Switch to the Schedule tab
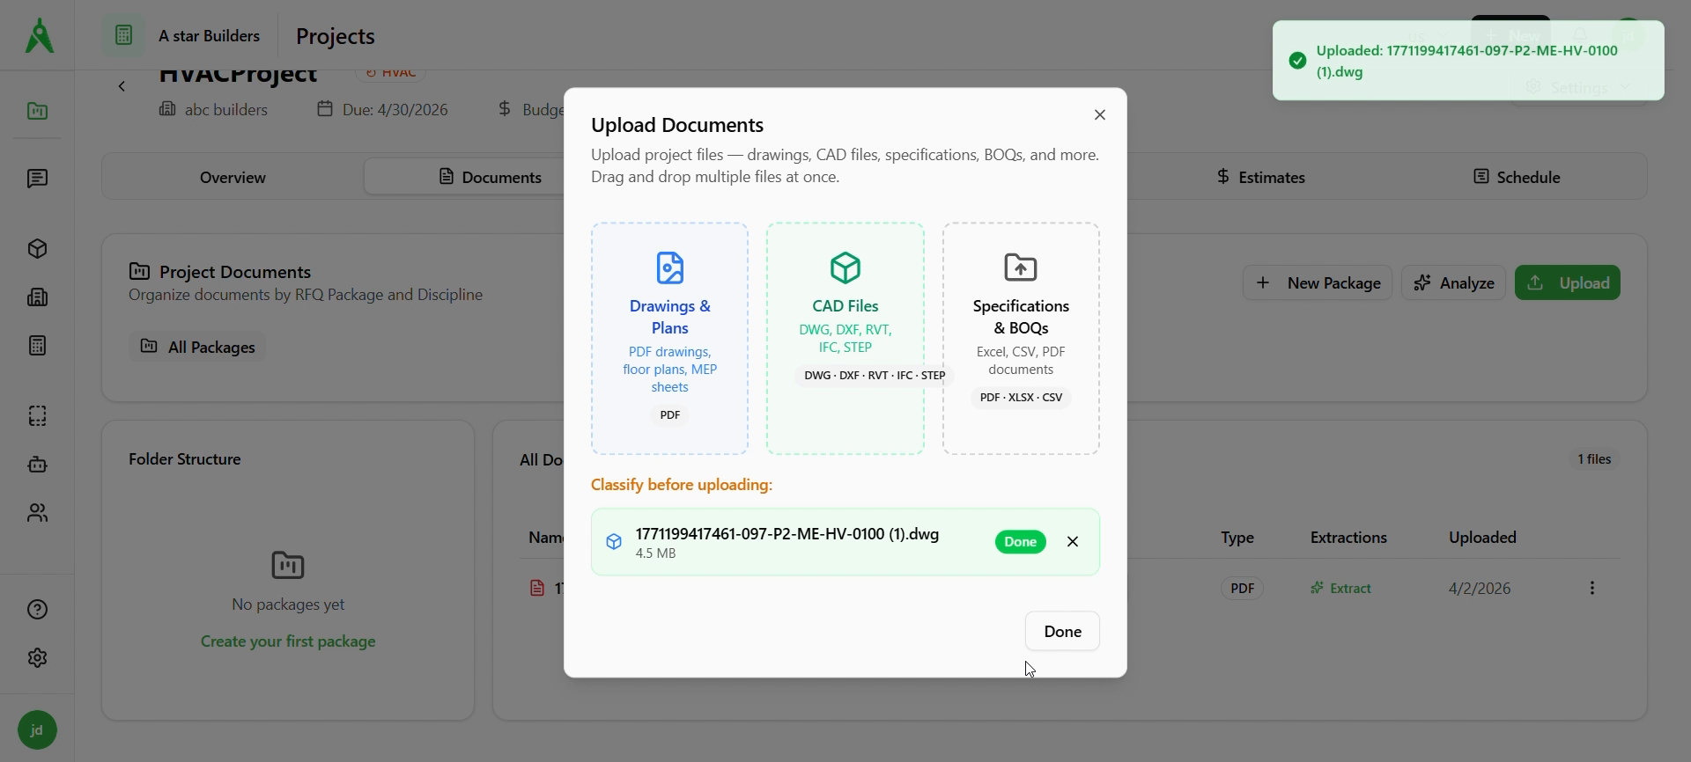This screenshot has height=762, width=1691. 1517,178
